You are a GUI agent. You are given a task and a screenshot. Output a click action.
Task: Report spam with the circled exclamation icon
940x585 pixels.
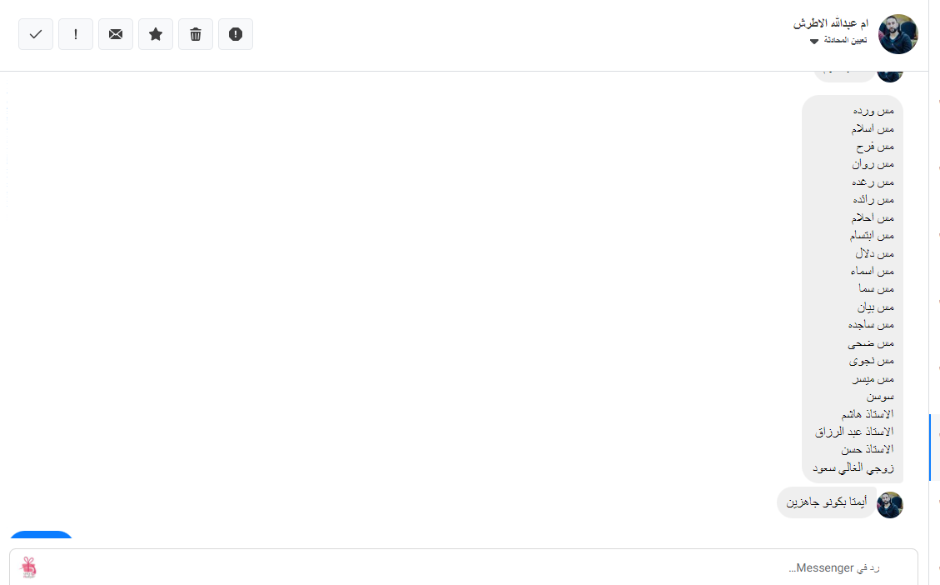tap(236, 34)
